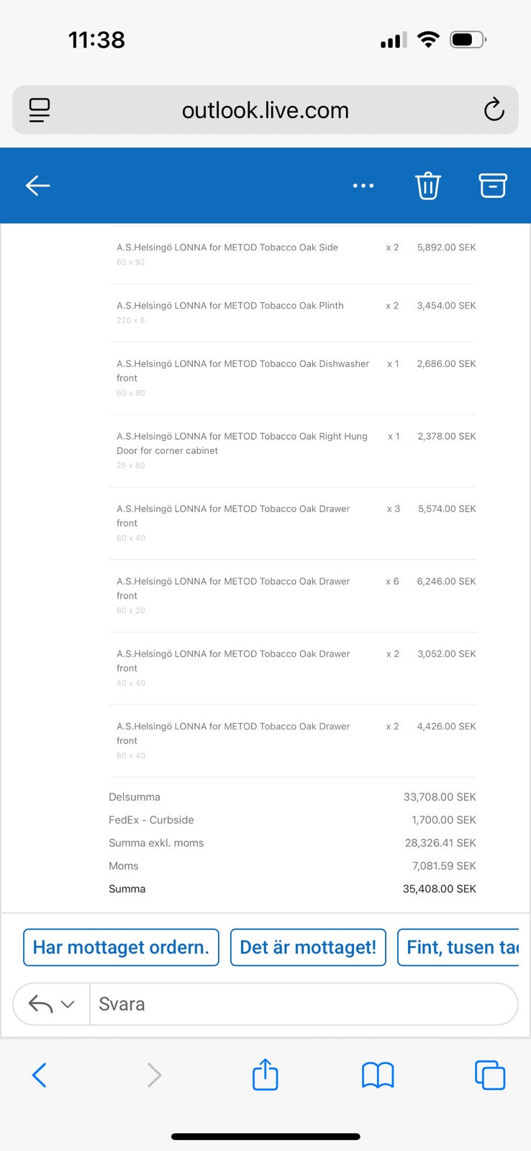The width and height of the screenshot is (531, 1151).
Task: Choose the "Har mottaget ordern." quick reply
Action: click(121, 947)
